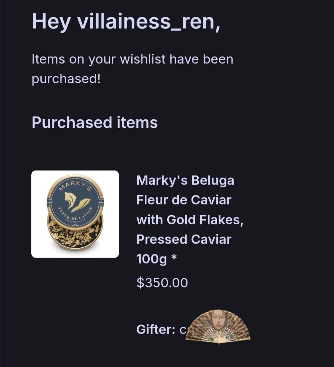Click the "Purchased items" heading

point(95,122)
